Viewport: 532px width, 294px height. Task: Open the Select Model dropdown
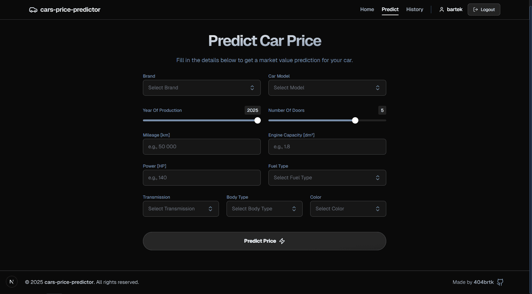coord(327,88)
